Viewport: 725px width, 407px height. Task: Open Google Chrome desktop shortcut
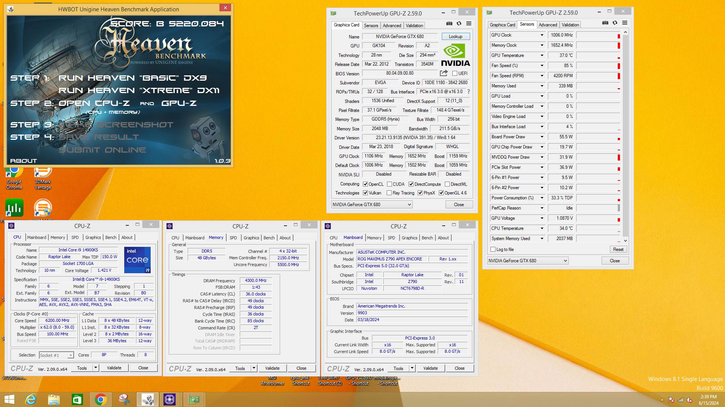tap(14, 178)
